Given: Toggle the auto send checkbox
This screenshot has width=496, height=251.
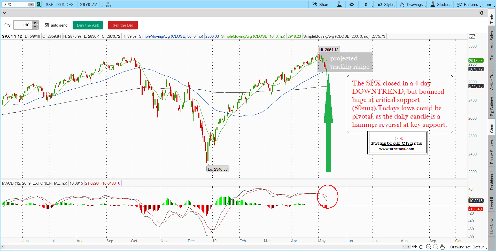Looking at the screenshot, I should tap(47, 25).
